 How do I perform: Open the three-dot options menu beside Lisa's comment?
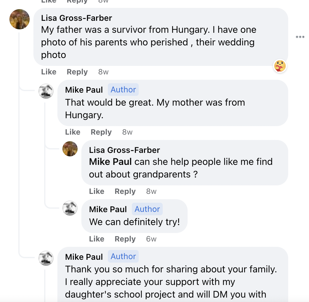[x=300, y=37]
